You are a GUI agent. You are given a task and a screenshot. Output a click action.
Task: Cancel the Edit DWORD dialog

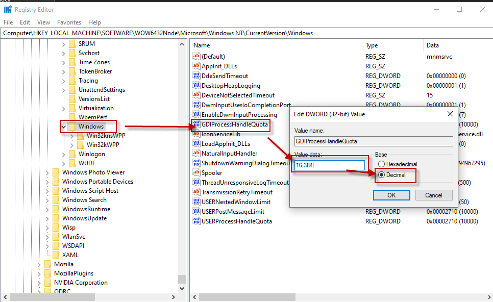pos(434,195)
